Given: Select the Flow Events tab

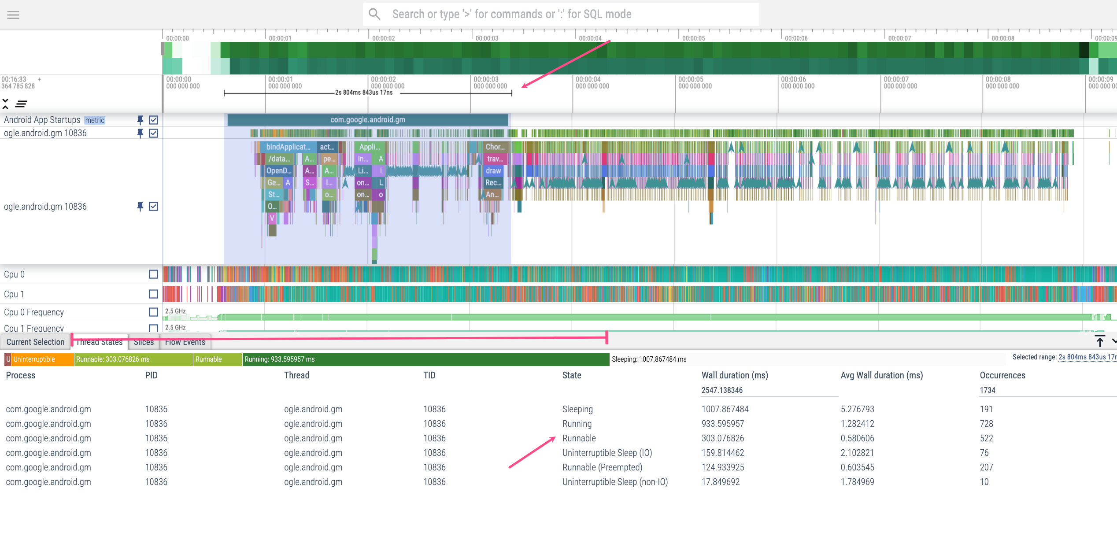Looking at the screenshot, I should coord(185,342).
